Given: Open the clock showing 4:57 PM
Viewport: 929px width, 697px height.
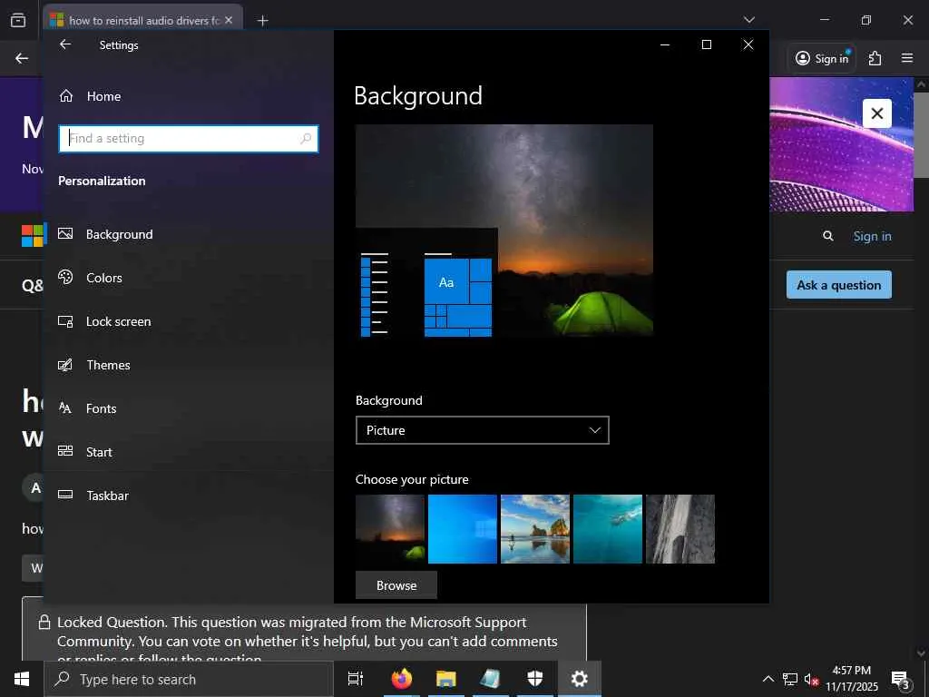Looking at the screenshot, I should click(x=852, y=679).
